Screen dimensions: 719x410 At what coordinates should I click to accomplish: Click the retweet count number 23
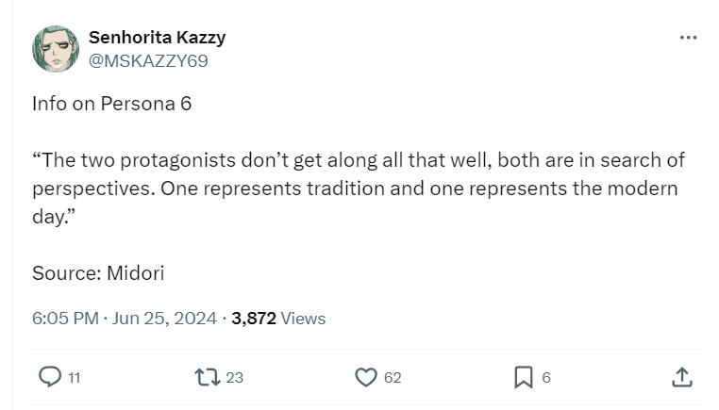[234, 377]
